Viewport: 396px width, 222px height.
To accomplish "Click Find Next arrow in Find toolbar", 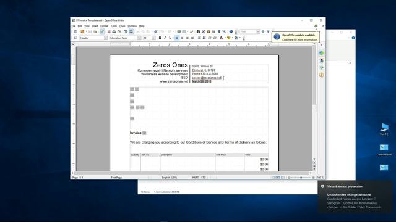I will click(263, 31).
